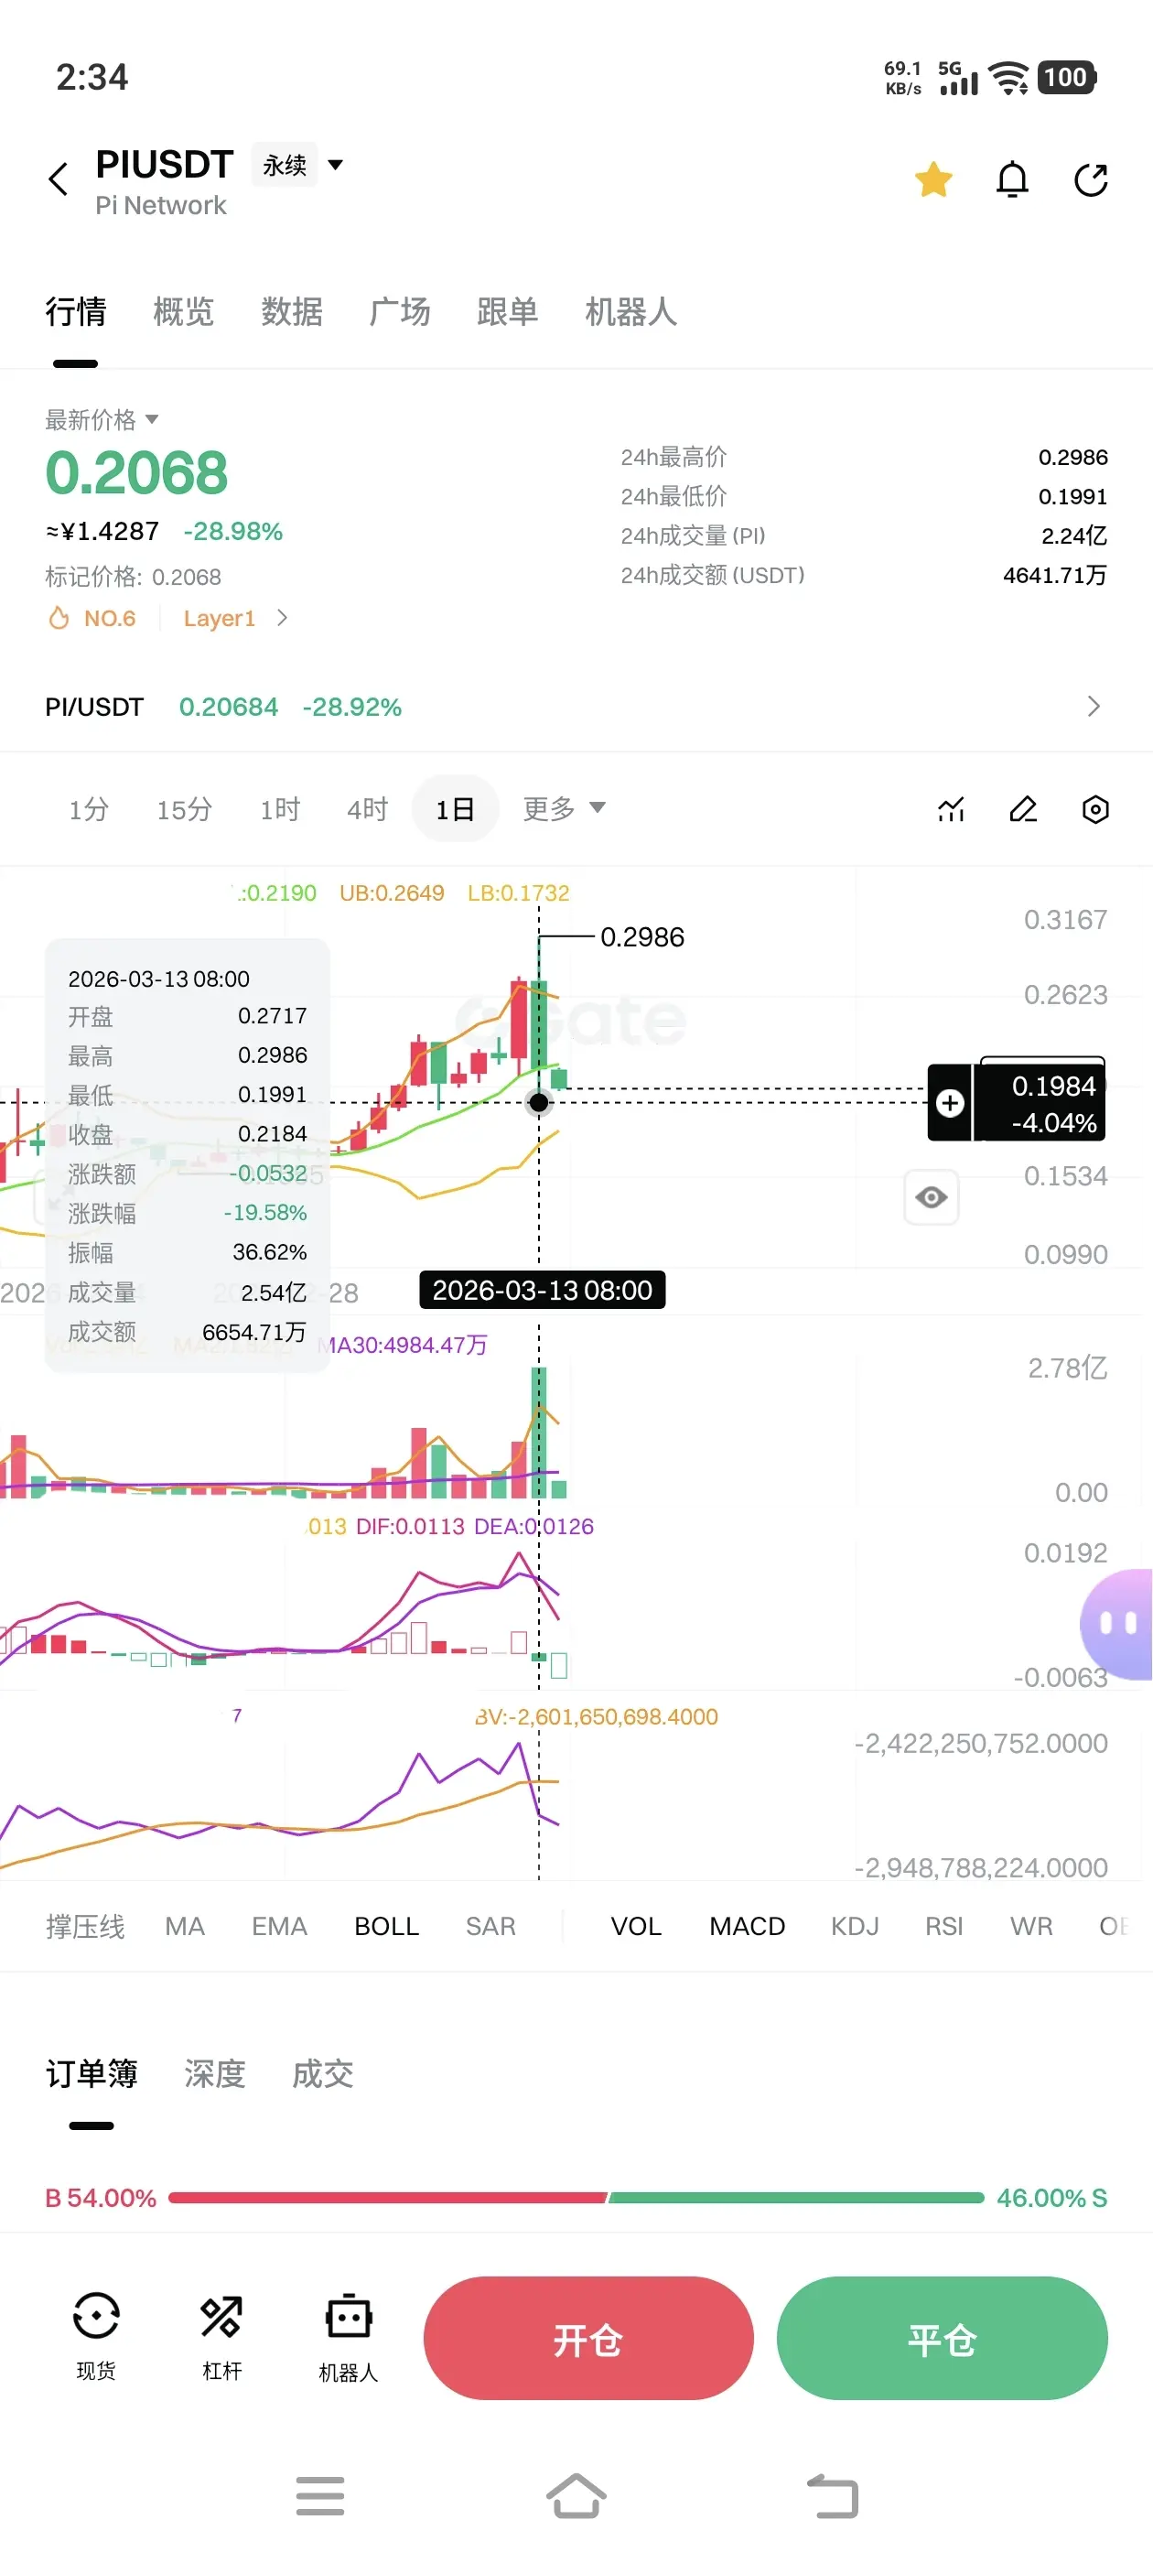Toggle the RSI sub-indicator
The width and height of the screenshot is (1153, 2563).
tap(944, 1926)
